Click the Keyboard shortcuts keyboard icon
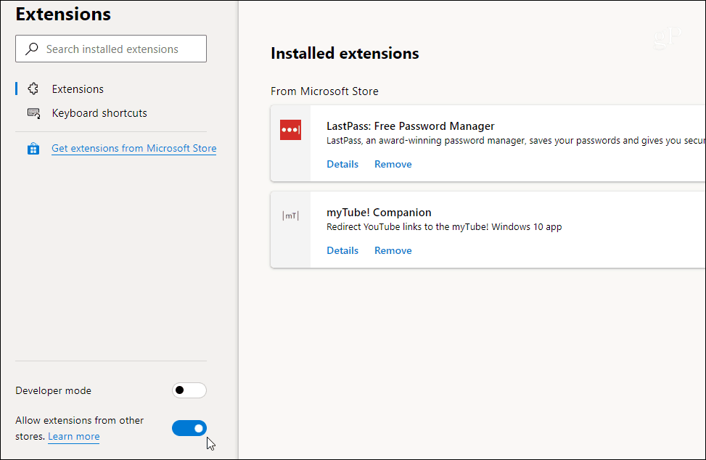The image size is (706, 460). (33, 113)
